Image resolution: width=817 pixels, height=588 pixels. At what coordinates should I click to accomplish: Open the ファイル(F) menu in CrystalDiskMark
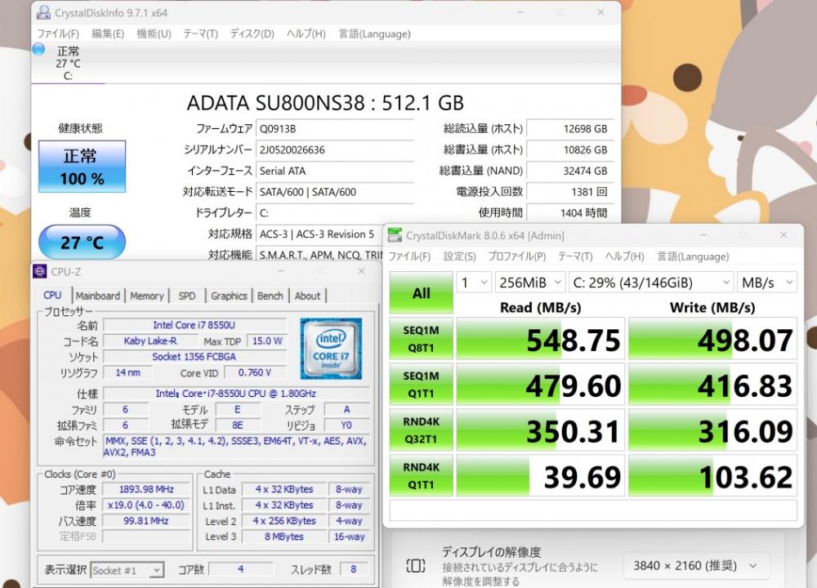[409, 256]
